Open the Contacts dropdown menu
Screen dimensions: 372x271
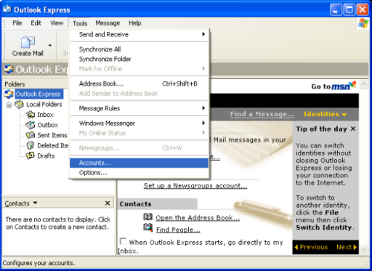click(x=35, y=203)
